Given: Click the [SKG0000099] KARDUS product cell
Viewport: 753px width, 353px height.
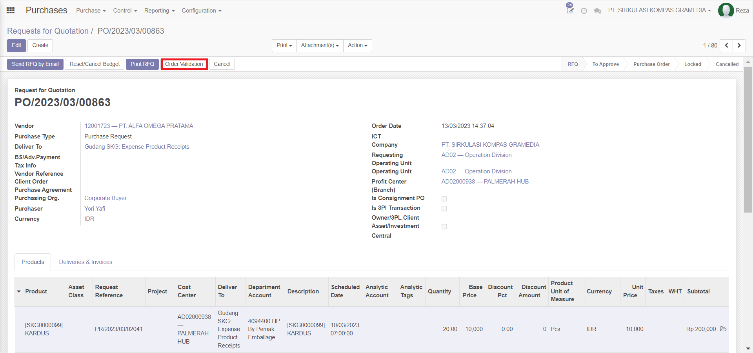Looking at the screenshot, I should point(44,329).
